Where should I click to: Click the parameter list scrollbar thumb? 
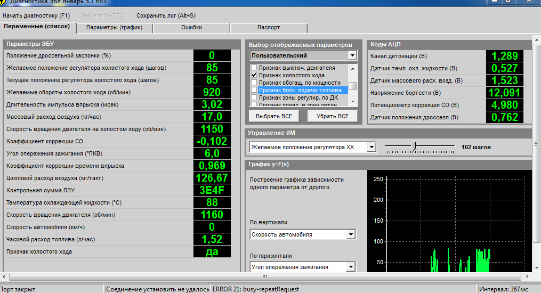click(x=353, y=86)
